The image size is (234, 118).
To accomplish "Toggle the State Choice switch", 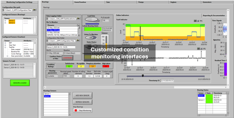I will point(91,46).
